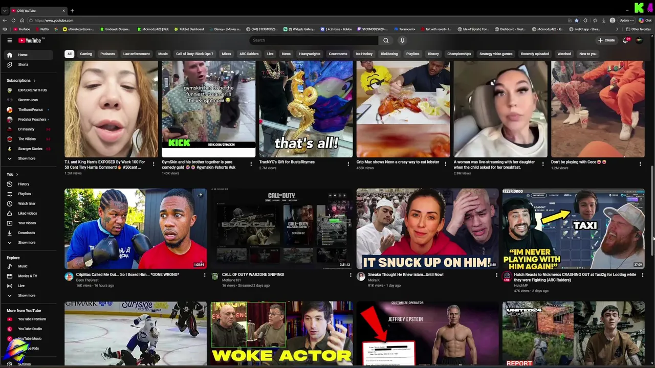Play Crip Mac lobster short thumbnail
Viewport: 655px width, 368px height.
point(403,109)
